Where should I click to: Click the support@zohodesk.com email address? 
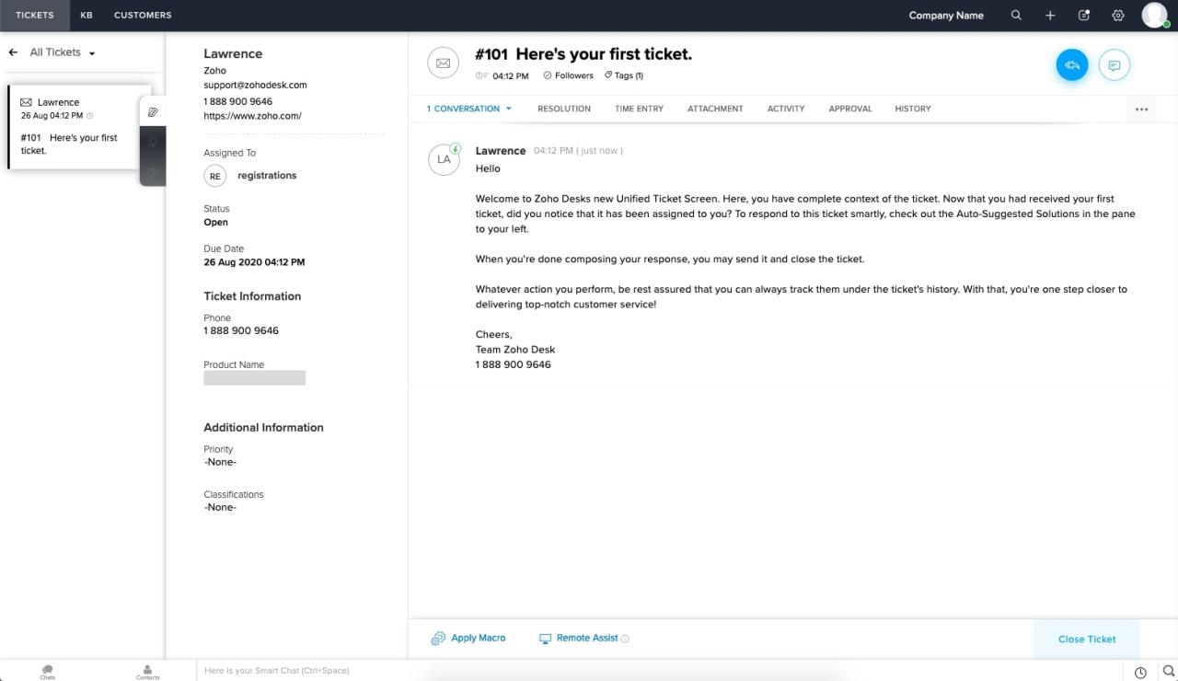[x=255, y=85]
